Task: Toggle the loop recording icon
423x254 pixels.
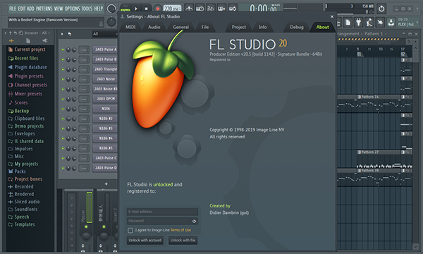Action: pyautogui.click(x=232, y=8)
